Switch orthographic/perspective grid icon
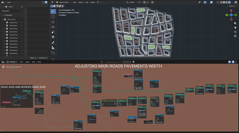This screenshot has height=133, width=239. pos(235,36)
